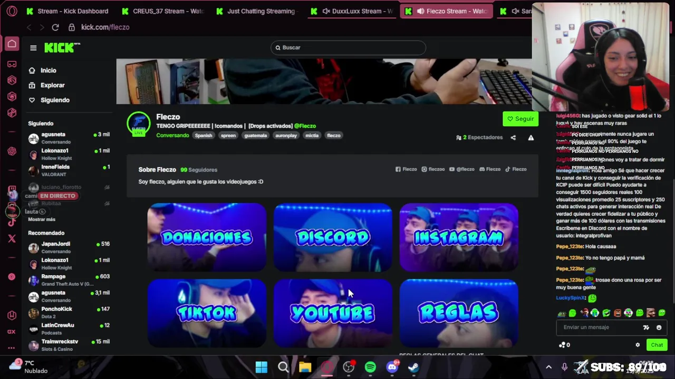Open Discord from taskbar
This screenshot has width=675, height=379.
[392, 367]
